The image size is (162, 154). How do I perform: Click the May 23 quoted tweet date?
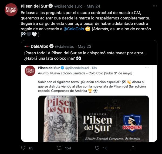tap(85, 46)
